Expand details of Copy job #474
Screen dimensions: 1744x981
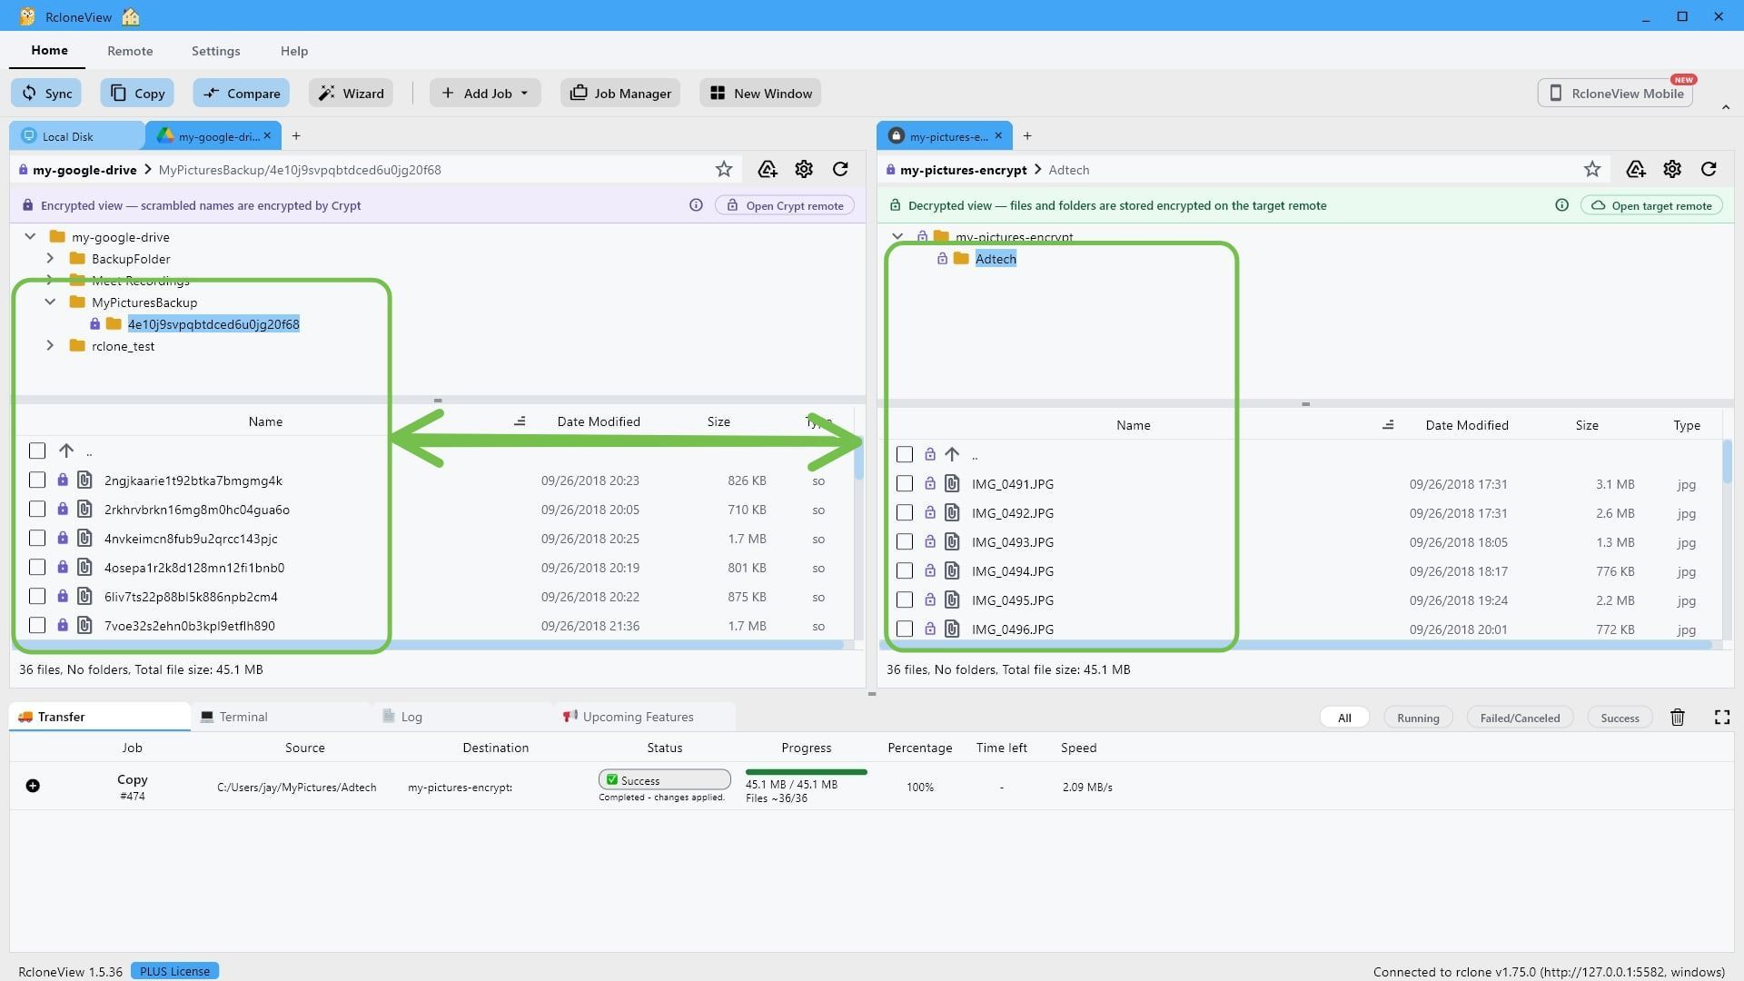33,786
